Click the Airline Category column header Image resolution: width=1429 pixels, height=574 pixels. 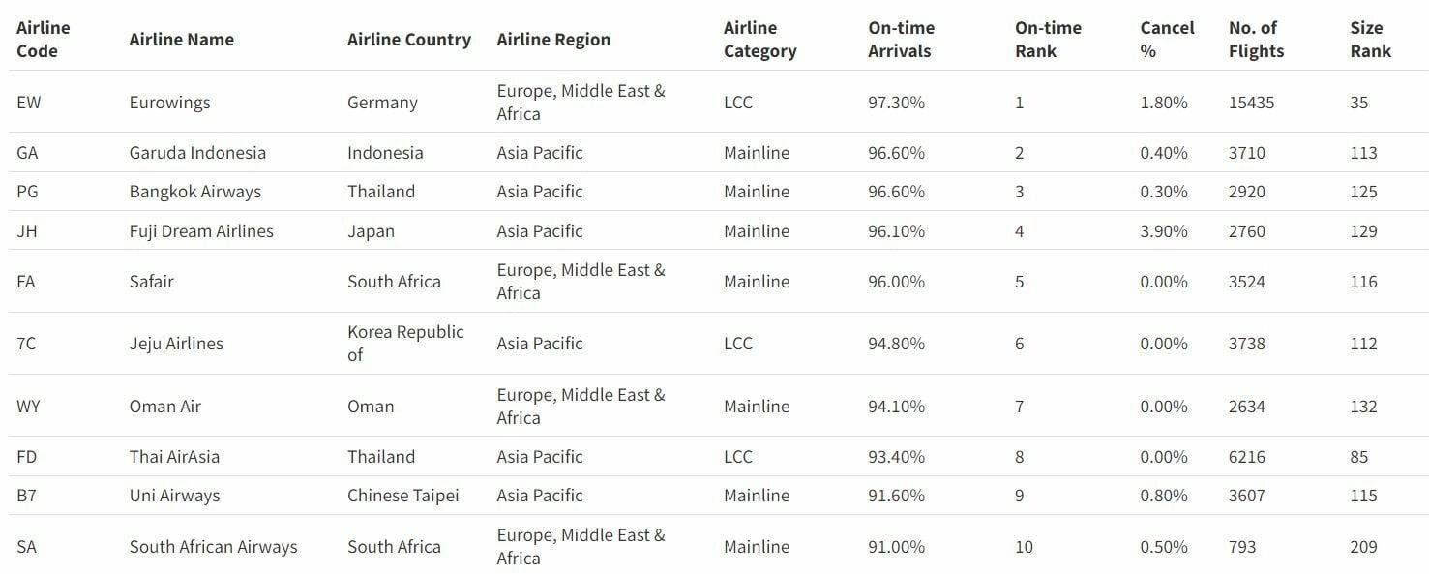(759, 40)
